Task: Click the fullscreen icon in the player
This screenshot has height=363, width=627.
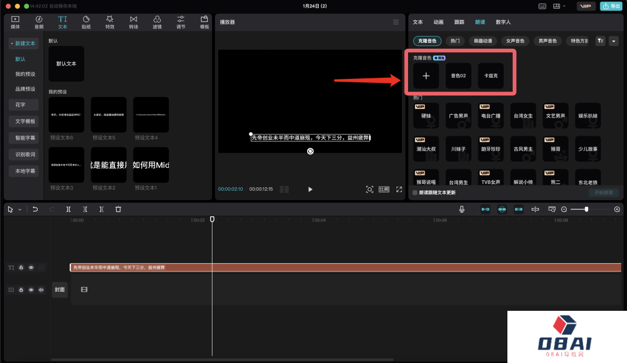Action: click(399, 189)
